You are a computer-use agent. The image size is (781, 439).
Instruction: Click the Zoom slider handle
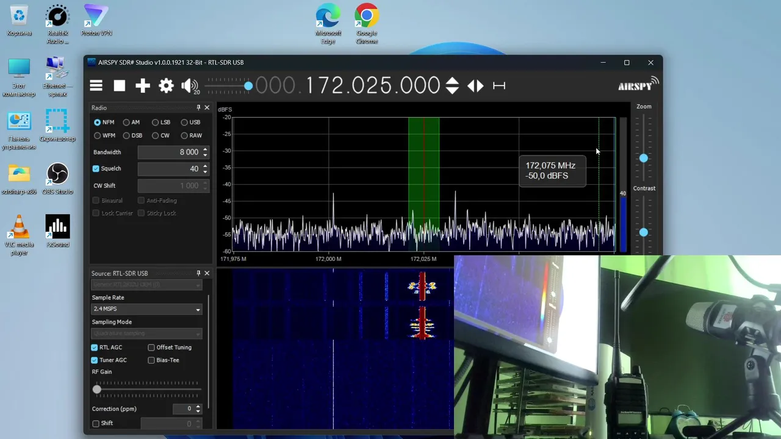[644, 159]
